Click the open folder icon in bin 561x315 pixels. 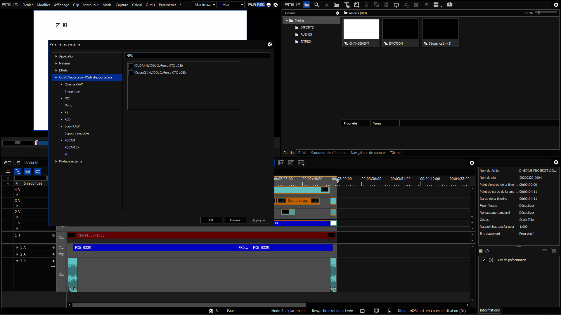[x=337, y=5]
